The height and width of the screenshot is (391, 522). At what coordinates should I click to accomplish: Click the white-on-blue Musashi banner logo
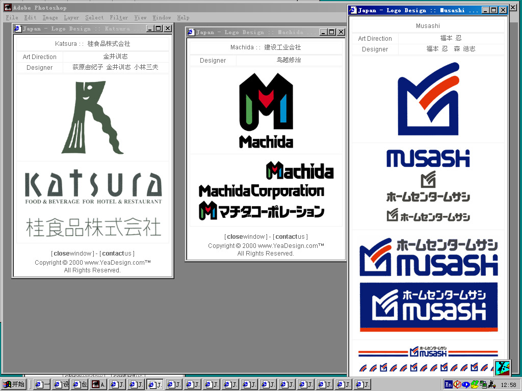pyautogui.click(x=429, y=306)
